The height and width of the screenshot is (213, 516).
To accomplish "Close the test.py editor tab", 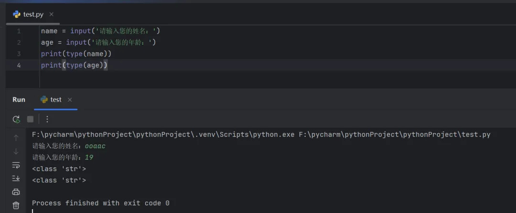I will 52,14.
